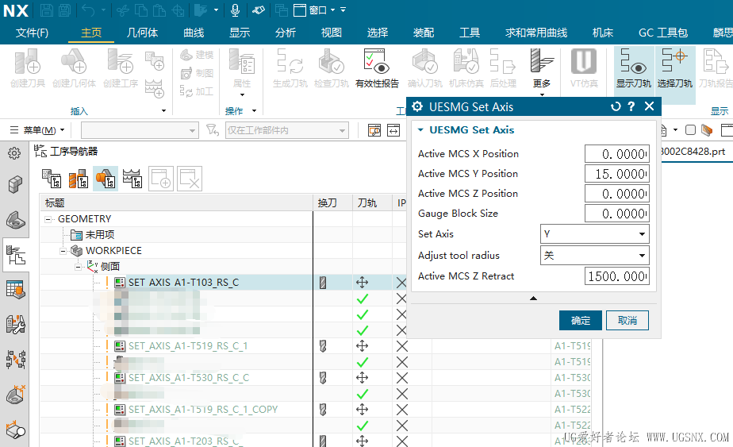This screenshot has height=447, width=733.
Task: Collapse the UESMG Set Axis section
Action: [420, 129]
